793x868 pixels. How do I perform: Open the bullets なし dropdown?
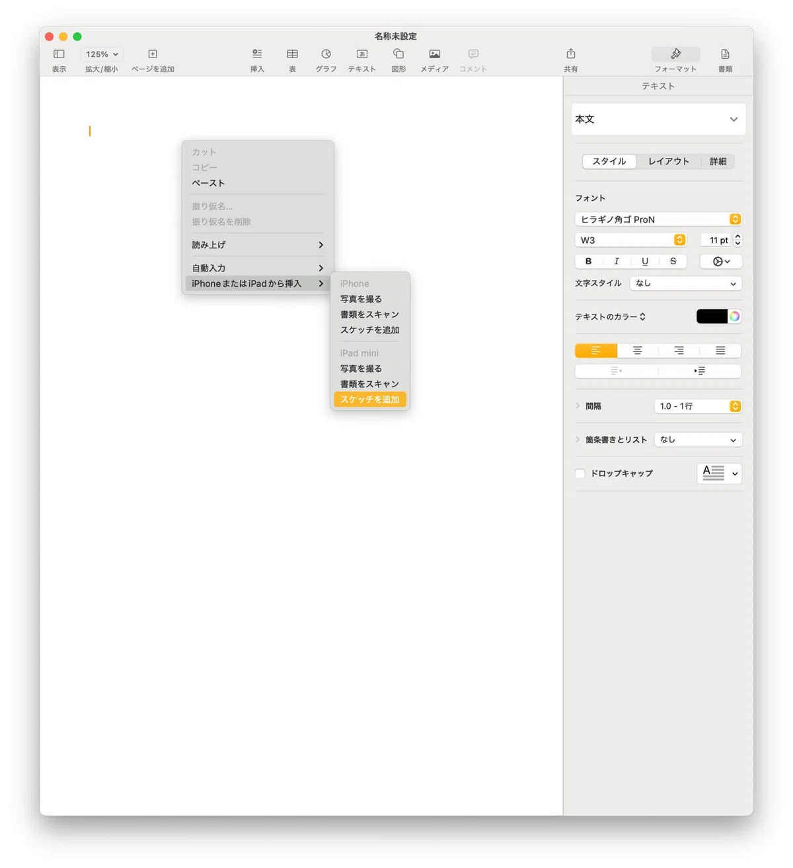coord(698,440)
